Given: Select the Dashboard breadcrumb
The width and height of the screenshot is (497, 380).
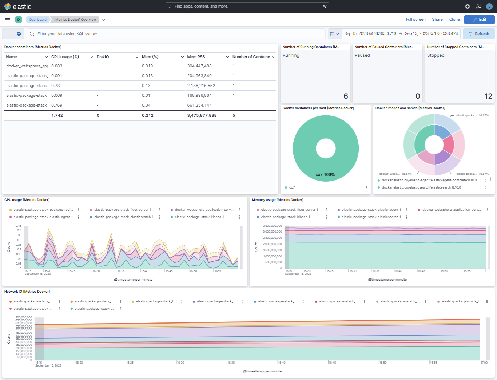Looking at the screenshot, I should (37, 20).
